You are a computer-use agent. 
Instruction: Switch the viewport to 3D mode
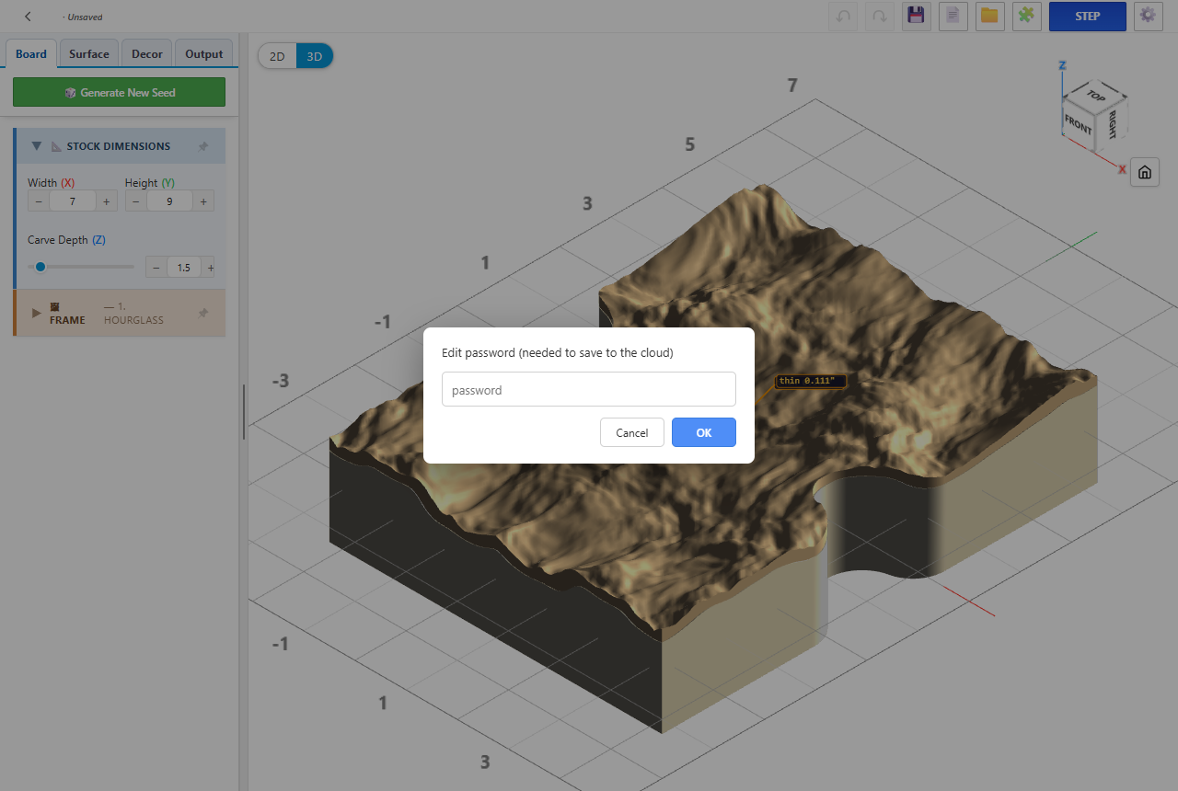(315, 56)
